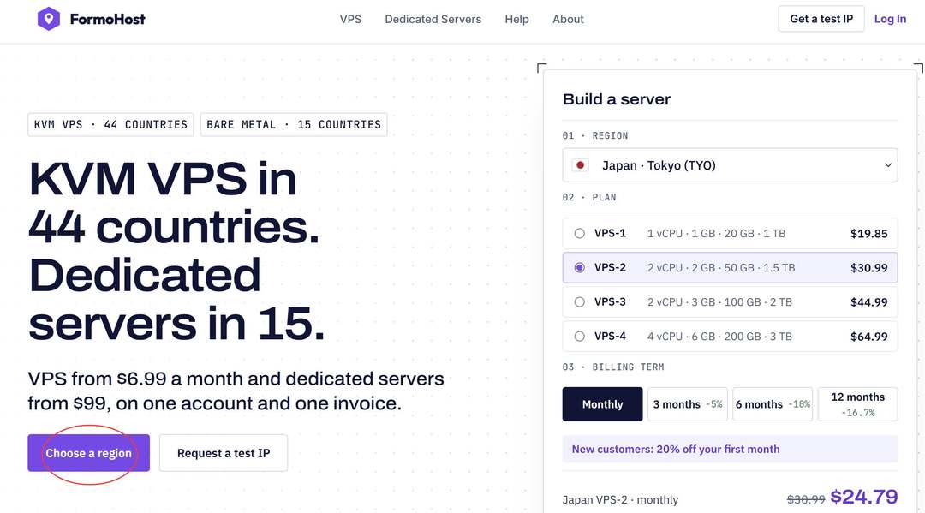The image size is (925, 513).
Task: Click the FormoHost hexagon logo icon
Action: point(48,19)
